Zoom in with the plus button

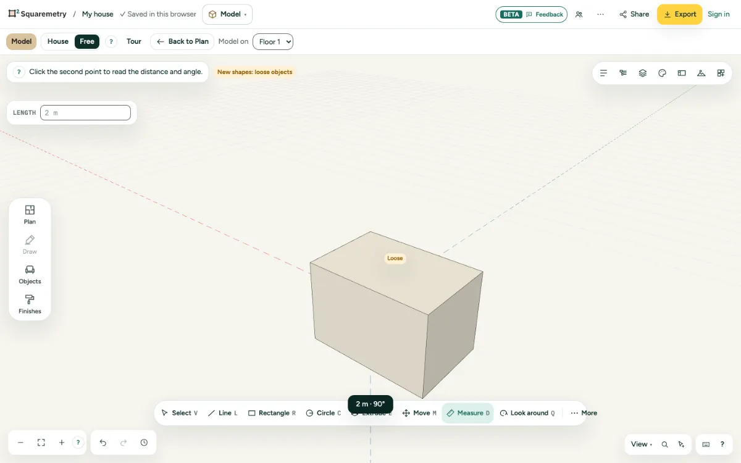[x=62, y=443]
